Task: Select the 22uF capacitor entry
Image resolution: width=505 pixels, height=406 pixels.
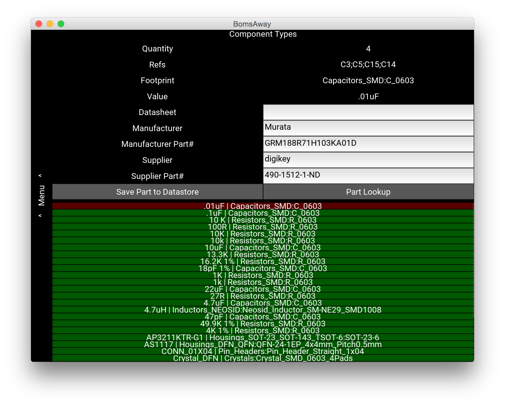Action: point(263,289)
